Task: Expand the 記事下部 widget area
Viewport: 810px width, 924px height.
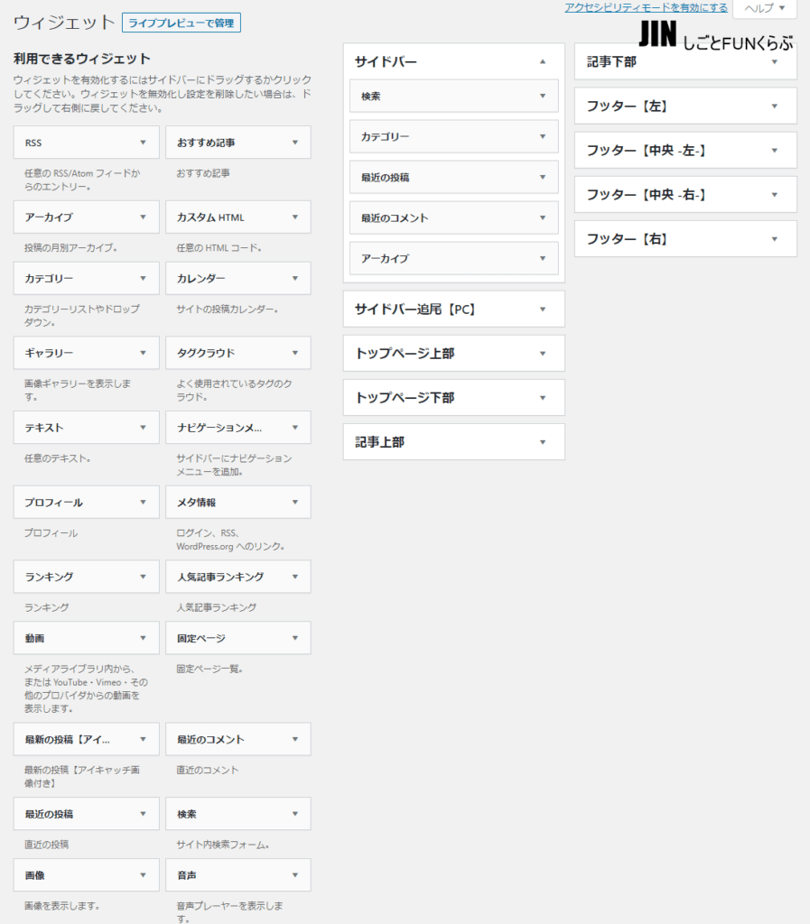Action: tap(775, 62)
